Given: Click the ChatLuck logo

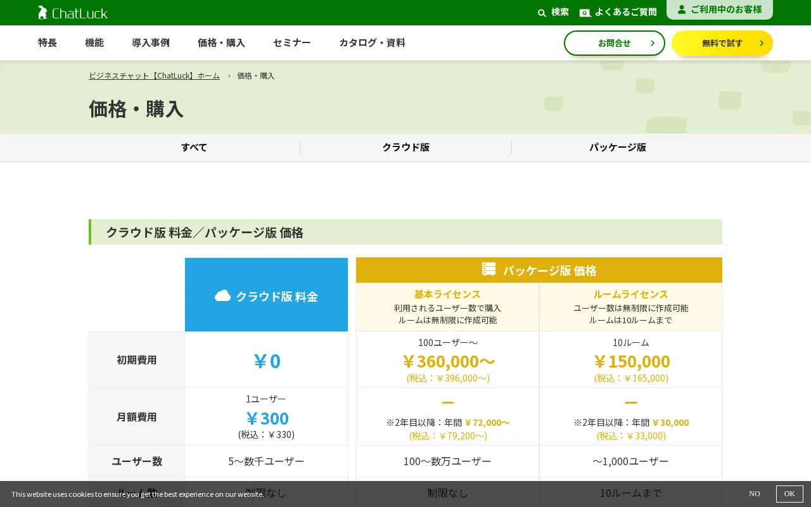Looking at the screenshot, I should (72, 12).
